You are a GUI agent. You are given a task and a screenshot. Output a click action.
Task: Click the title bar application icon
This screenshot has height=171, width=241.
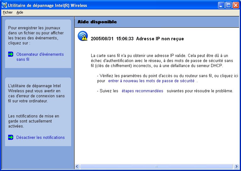point(4,5)
